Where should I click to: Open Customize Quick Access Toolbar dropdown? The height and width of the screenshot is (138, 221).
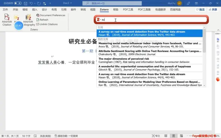coord(50,3)
